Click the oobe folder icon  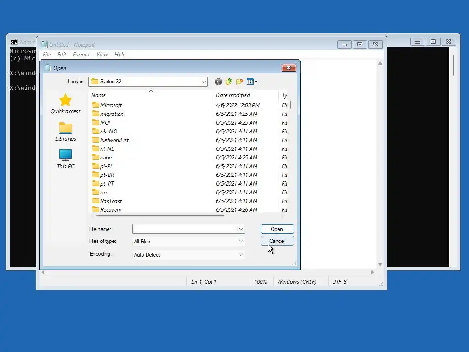tap(95, 157)
